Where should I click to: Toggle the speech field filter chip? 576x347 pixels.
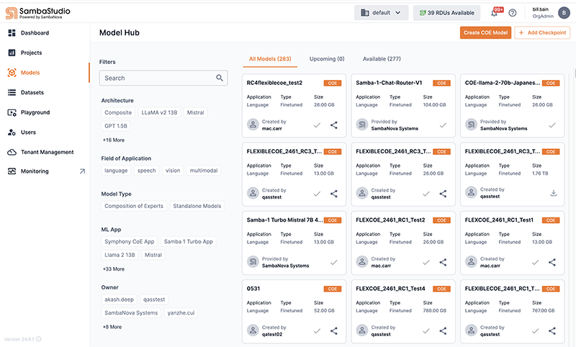point(146,171)
